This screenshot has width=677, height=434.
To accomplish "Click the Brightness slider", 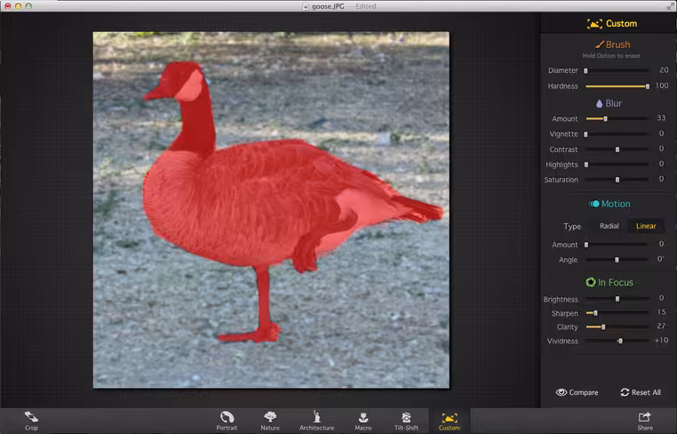I will coord(617,299).
